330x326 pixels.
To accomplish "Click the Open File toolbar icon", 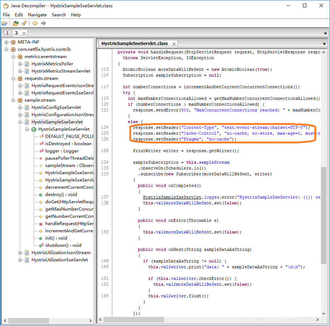I will point(4,23).
